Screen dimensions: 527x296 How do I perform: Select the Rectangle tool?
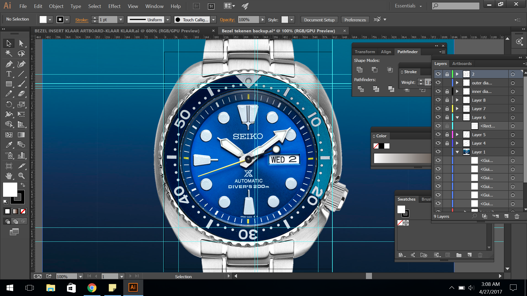[9, 84]
